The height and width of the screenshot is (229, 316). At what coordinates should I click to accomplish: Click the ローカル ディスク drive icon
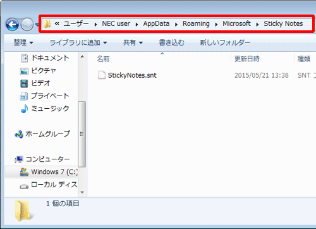pos(24,187)
